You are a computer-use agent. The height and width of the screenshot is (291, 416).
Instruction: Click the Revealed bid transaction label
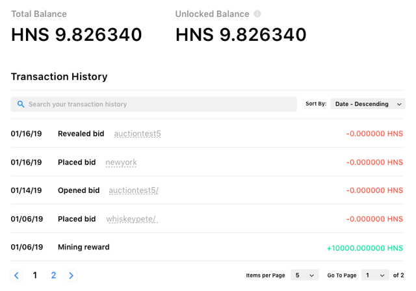(x=81, y=134)
